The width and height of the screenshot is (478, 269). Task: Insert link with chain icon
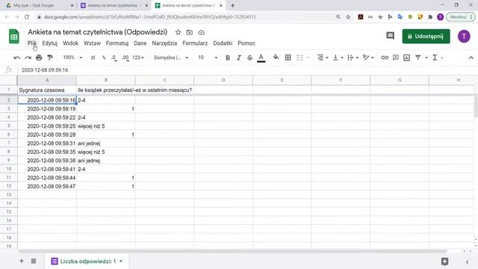click(385, 58)
